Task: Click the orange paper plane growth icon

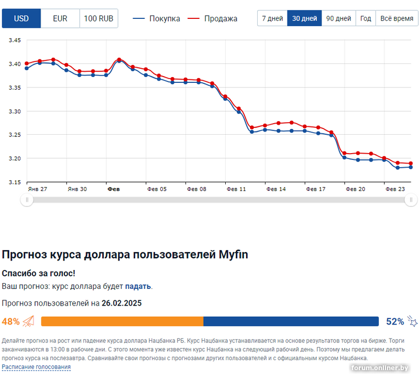Action: [29, 321]
